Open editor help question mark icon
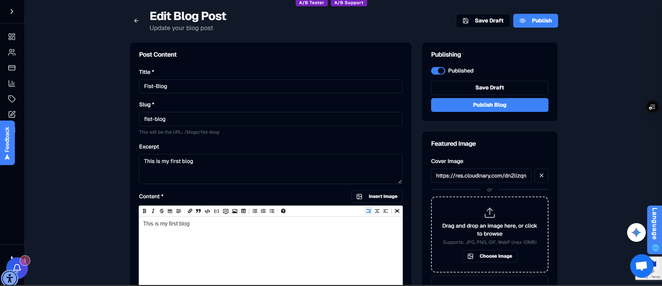 (283, 211)
